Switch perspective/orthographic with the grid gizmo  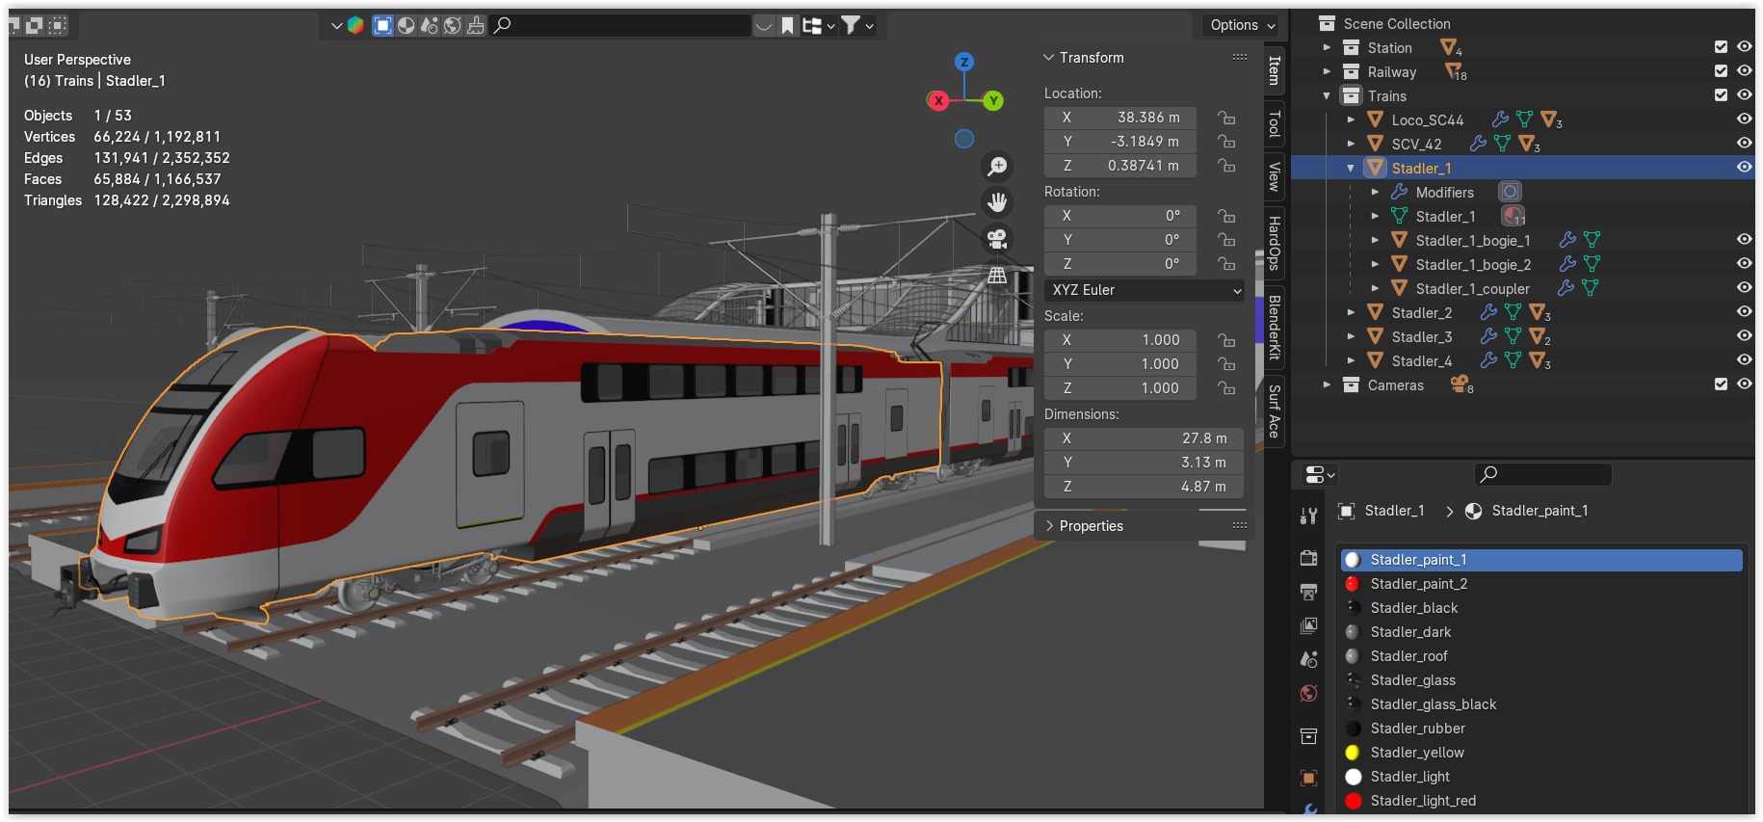997,275
